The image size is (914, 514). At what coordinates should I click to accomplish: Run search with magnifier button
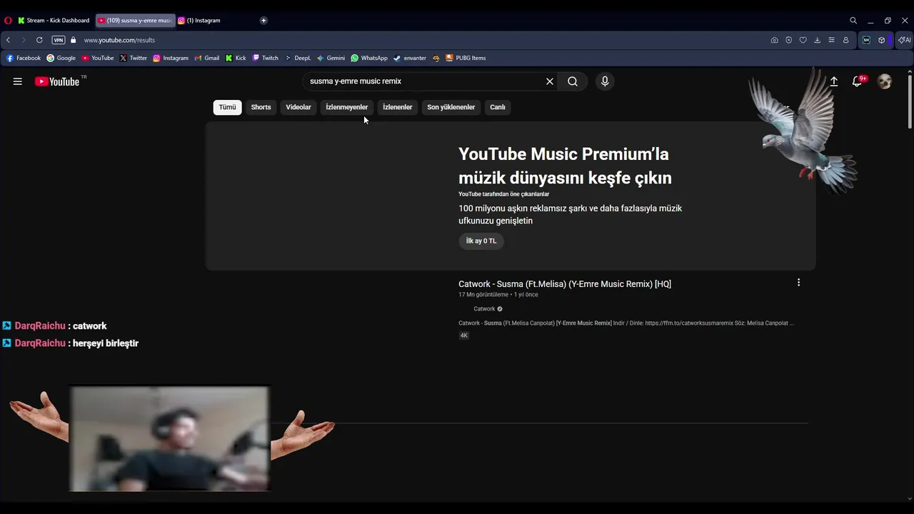point(573,81)
